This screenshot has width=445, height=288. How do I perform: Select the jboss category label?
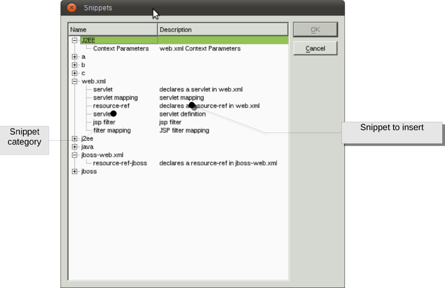[x=89, y=172]
